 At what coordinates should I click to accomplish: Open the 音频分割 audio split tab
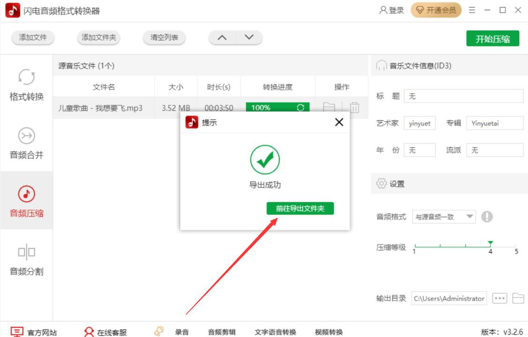click(x=26, y=260)
